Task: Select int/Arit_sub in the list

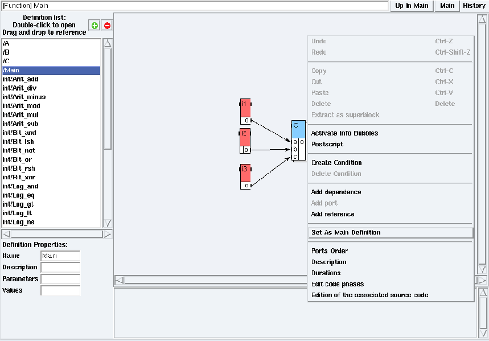Action: click(x=51, y=124)
